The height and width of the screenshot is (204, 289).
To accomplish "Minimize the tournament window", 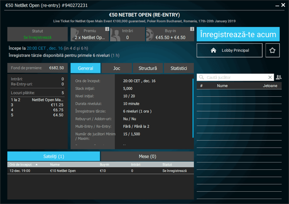I will pyautogui.click(x=277, y=6).
